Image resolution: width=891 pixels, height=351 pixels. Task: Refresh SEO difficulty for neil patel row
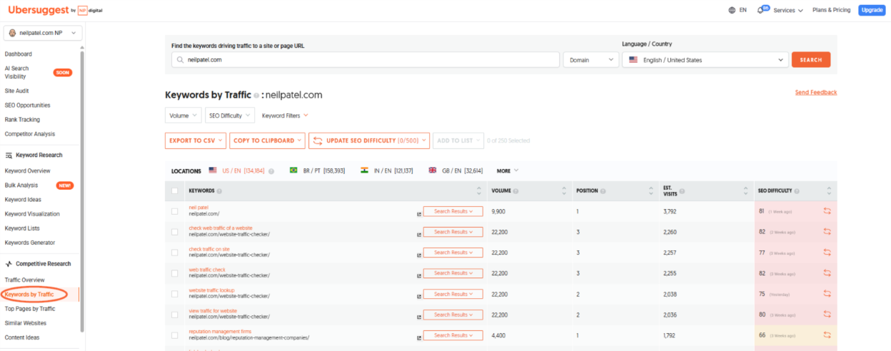[x=827, y=211]
